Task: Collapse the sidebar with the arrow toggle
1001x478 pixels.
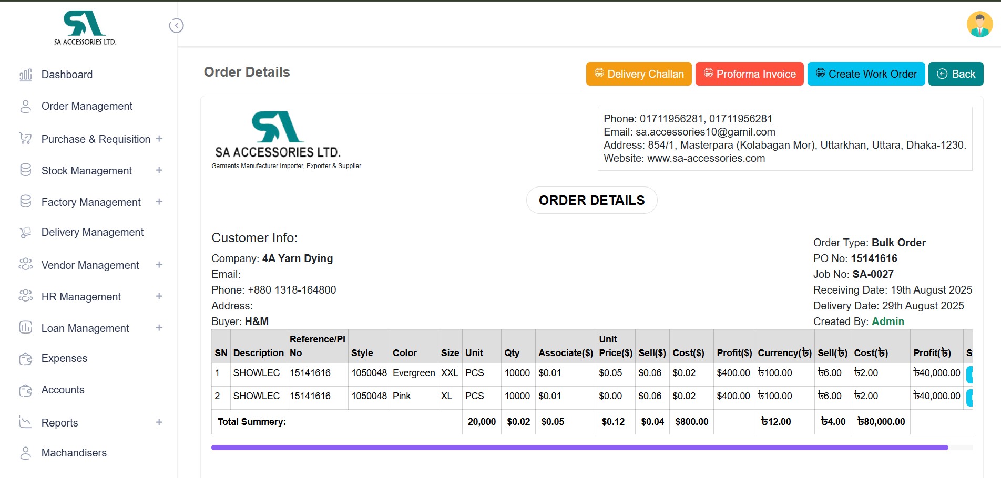Action: [176, 26]
